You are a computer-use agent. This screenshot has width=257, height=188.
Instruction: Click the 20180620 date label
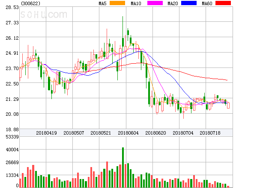pyautogui.click(x=156, y=133)
